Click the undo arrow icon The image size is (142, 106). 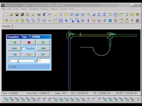[50, 15]
